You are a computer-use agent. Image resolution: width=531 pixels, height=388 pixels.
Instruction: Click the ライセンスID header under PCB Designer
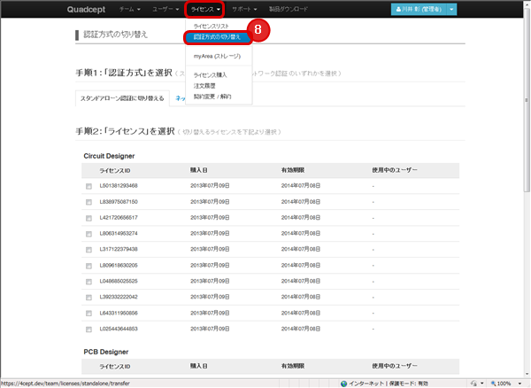click(x=115, y=367)
